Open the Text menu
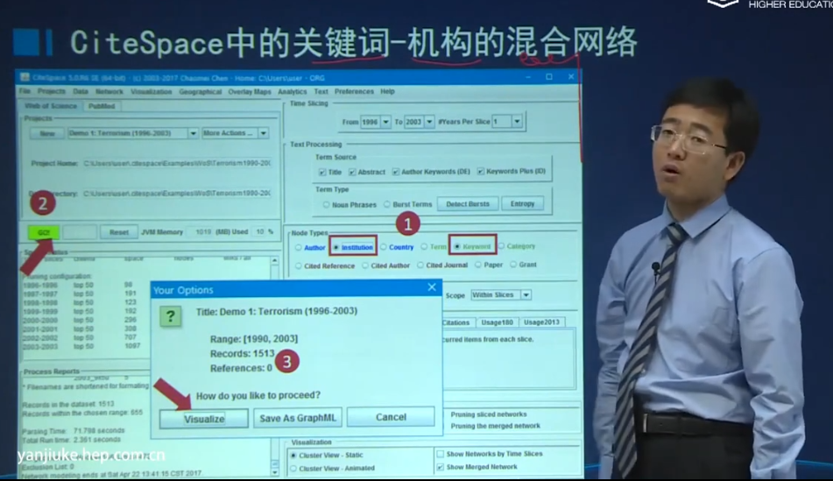The image size is (833, 481). coord(321,91)
